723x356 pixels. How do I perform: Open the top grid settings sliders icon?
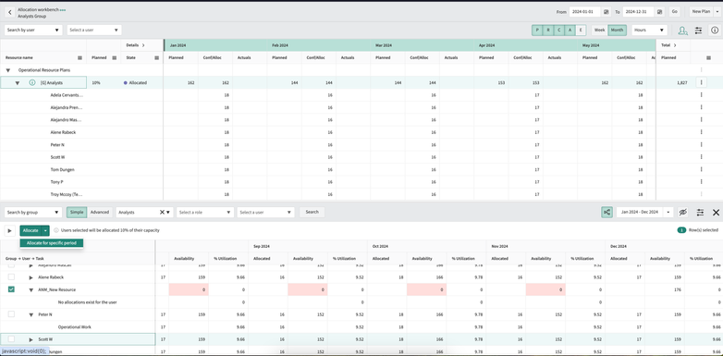click(699, 31)
